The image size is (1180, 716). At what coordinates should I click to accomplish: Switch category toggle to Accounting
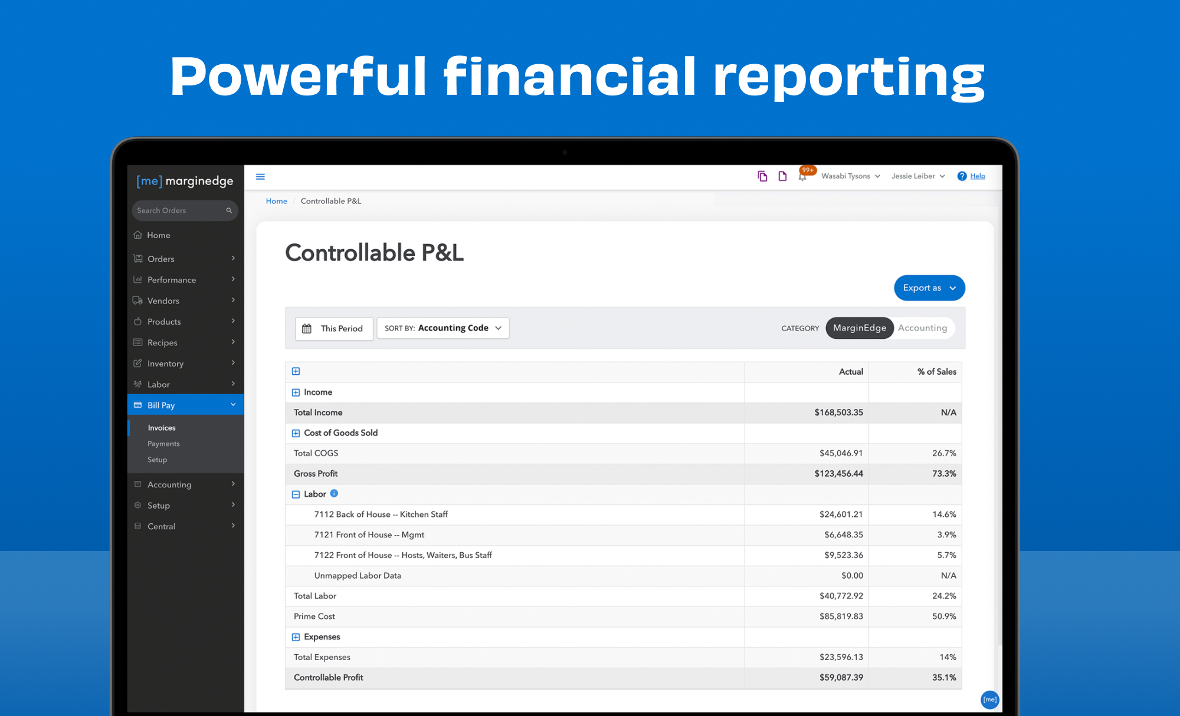(x=922, y=328)
